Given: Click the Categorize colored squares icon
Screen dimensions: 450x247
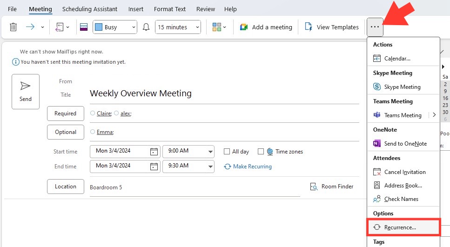Looking at the screenshot, I should 217,27.
